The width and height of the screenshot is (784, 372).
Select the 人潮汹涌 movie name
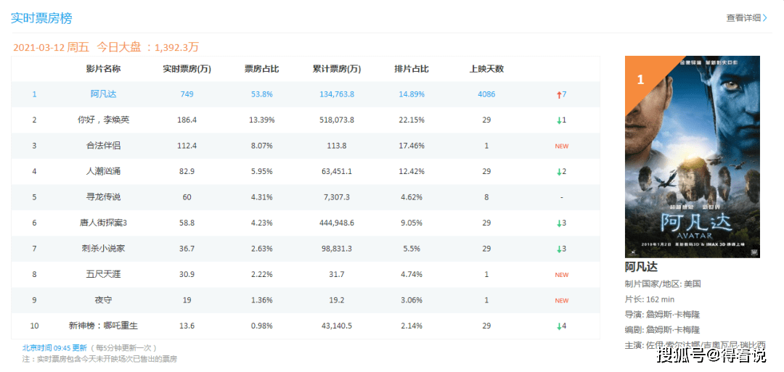coord(104,171)
